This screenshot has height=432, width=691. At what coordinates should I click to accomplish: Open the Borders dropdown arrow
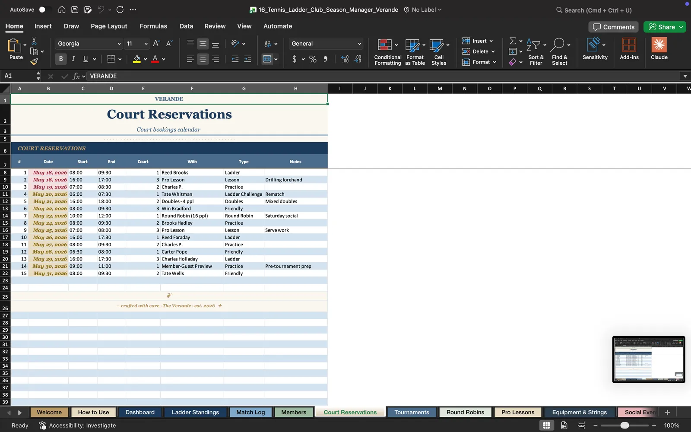click(120, 59)
